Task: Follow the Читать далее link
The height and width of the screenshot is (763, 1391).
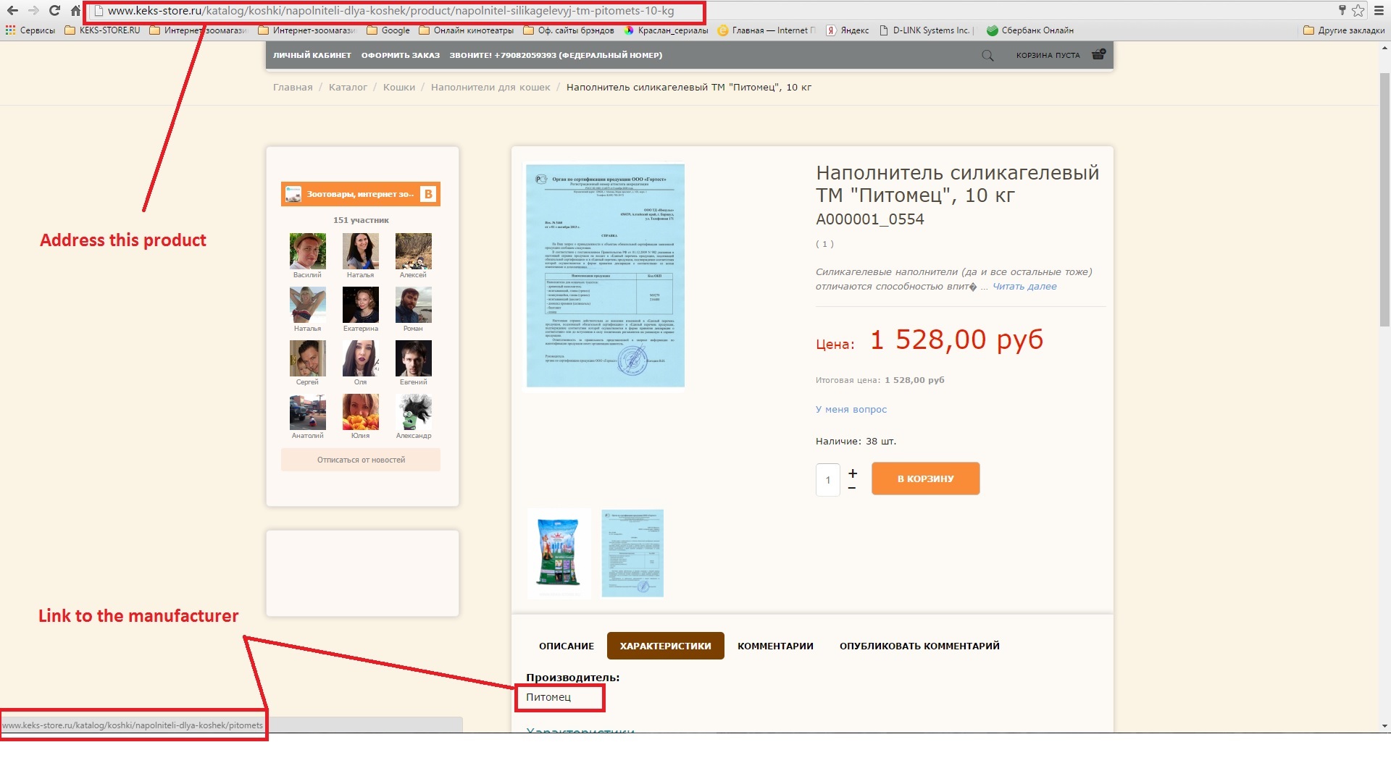Action: coord(1024,287)
